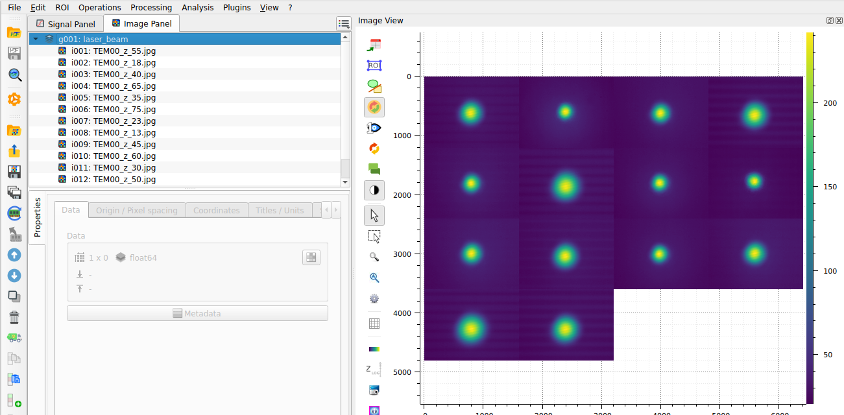Select image i008: TEM00_z_13.jpg
844x415 pixels.
185,132
